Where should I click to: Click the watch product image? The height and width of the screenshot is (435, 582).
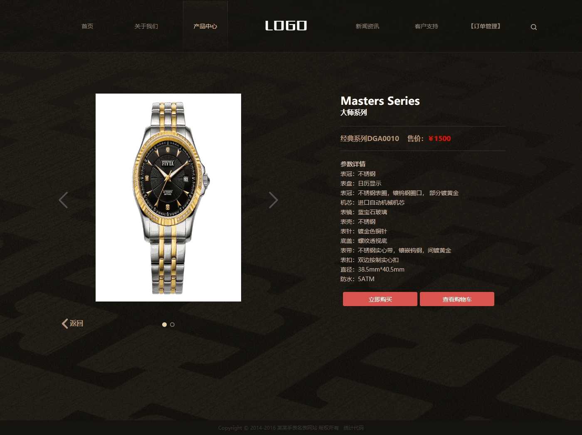click(x=168, y=198)
